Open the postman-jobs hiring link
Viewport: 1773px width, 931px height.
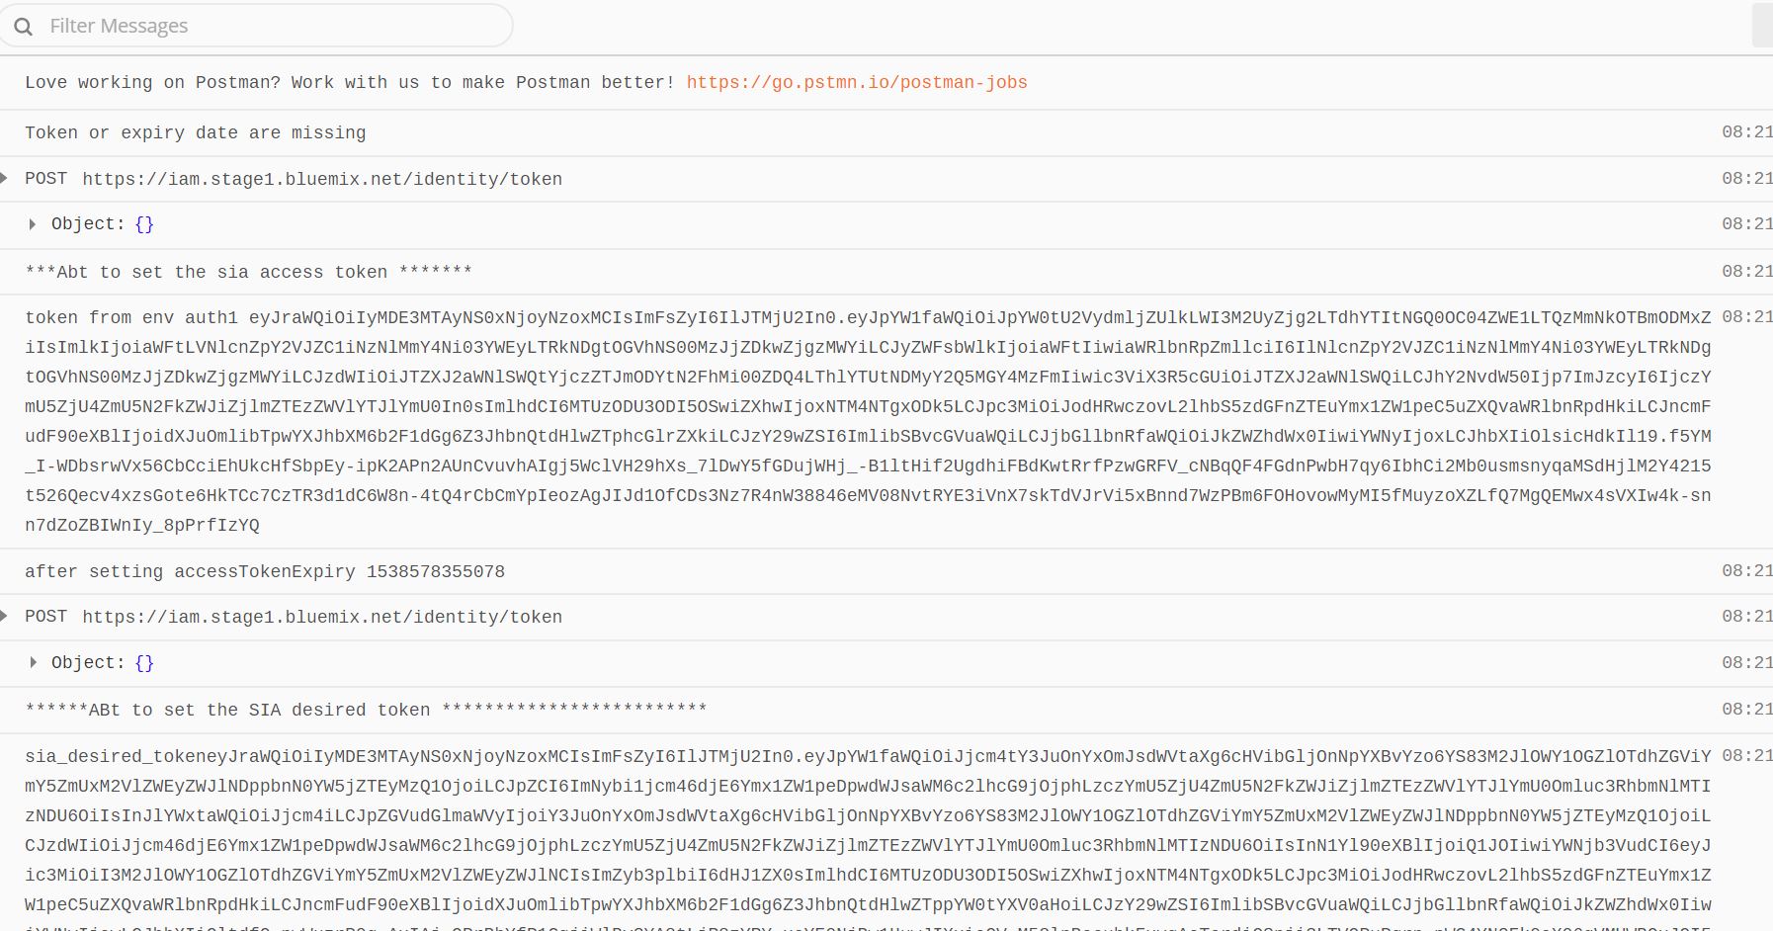pyautogui.click(x=856, y=83)
